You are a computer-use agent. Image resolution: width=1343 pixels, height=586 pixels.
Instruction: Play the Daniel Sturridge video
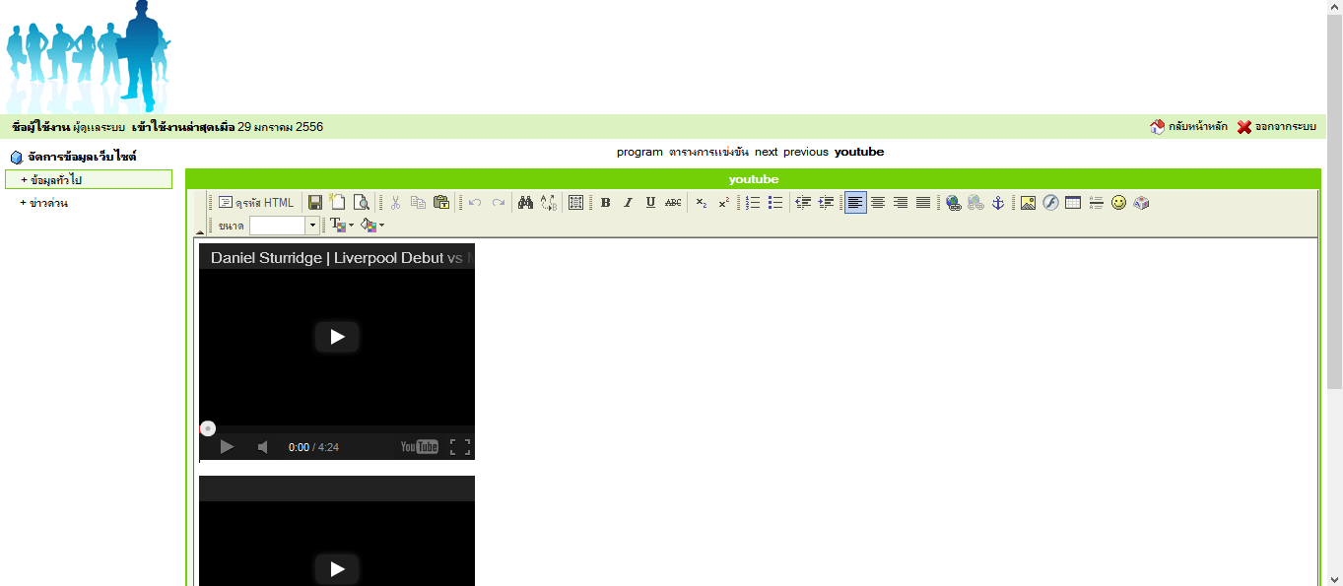pos(337,337)
